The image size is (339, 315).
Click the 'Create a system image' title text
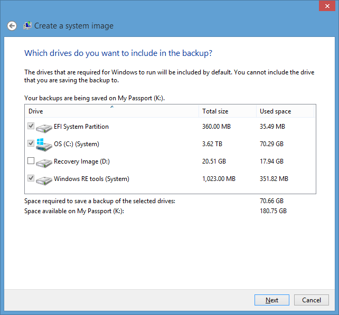click(x=74, y=26)
